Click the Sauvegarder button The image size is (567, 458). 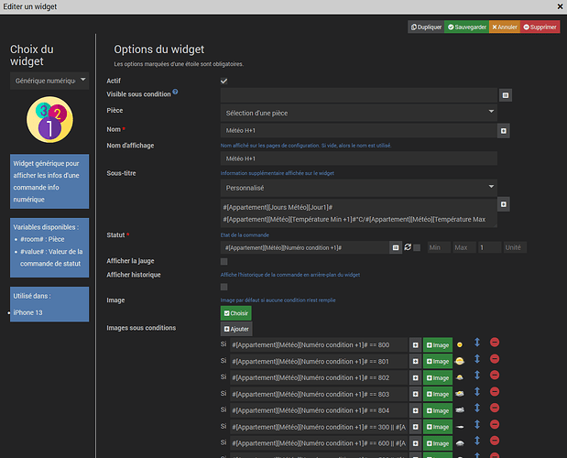(465, 27)
